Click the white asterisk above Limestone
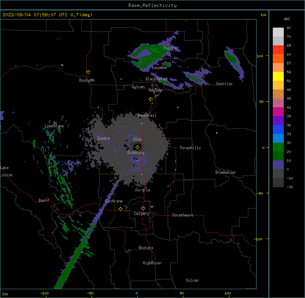The image size is (305, 298). click(x=54, y=122)
